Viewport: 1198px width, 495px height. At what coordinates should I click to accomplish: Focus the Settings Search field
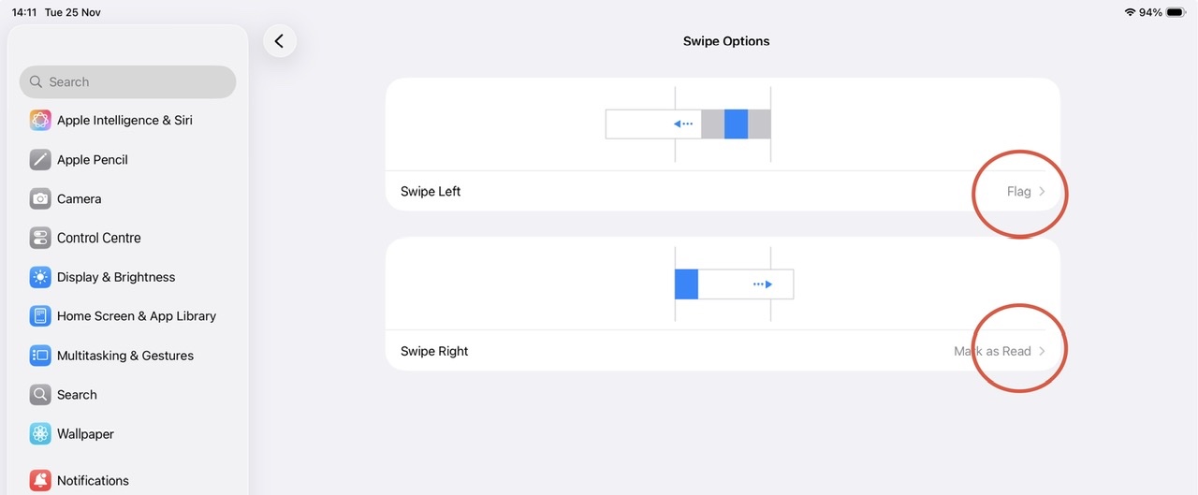(x=128, y=82)
